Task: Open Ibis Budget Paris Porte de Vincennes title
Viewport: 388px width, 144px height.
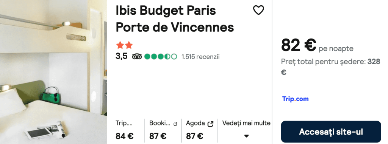Action: [x=175, y=19]
